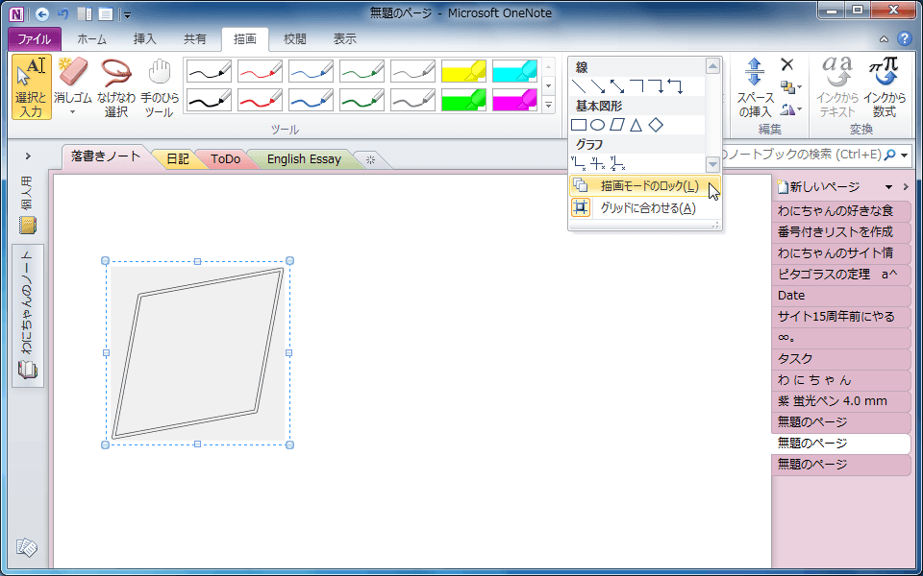Click the Help question mark icon
The image size is (923, 576).
point(904,38)
